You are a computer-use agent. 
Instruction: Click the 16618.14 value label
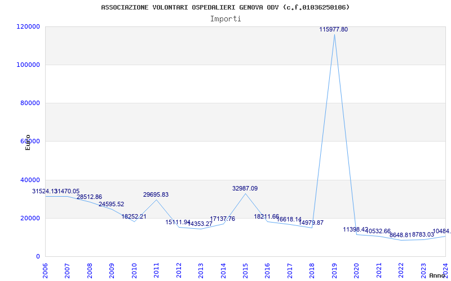[x=289, y=219]
